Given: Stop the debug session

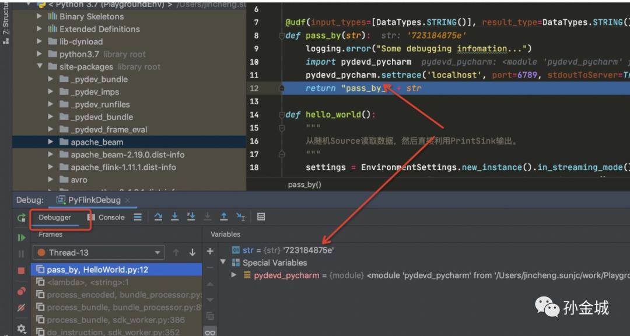Looking at the screenshot, I should 22,271.
